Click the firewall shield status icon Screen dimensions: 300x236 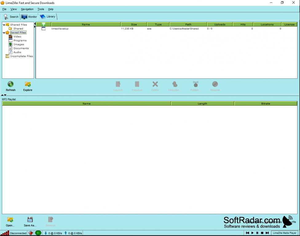point(31,233)
